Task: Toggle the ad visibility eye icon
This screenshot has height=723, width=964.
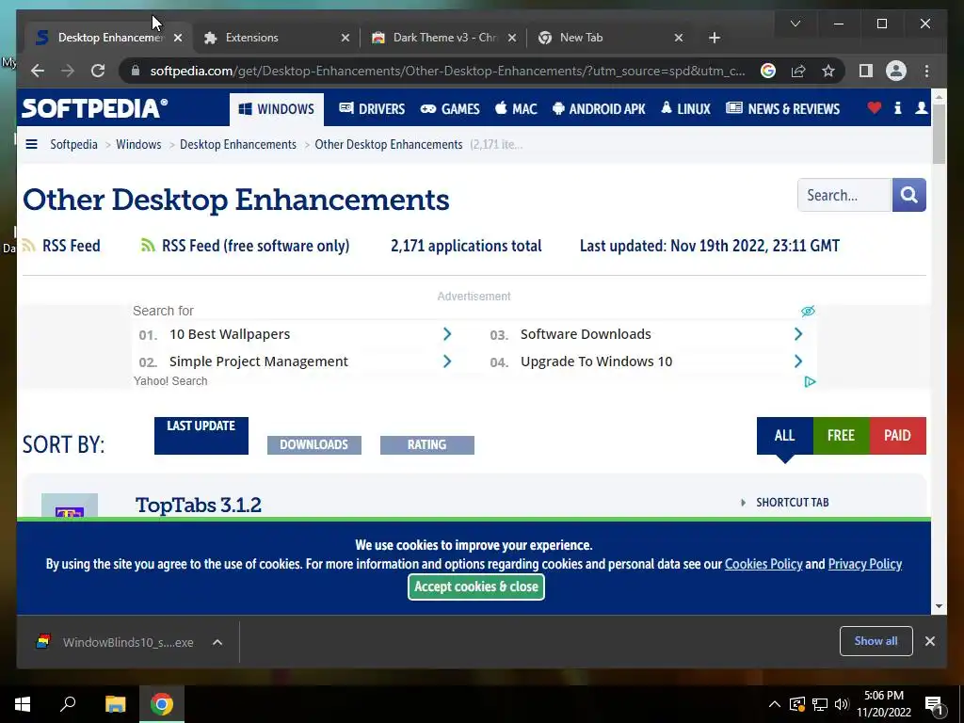Action: coord(808,311)
